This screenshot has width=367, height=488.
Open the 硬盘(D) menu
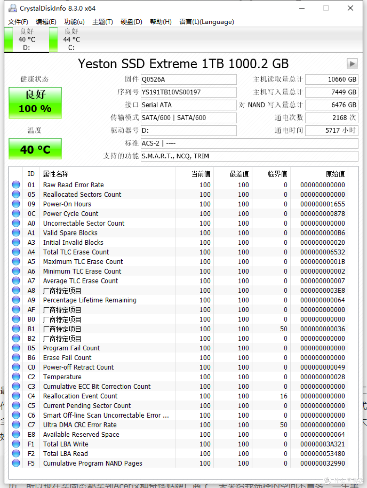pos(131,22)
